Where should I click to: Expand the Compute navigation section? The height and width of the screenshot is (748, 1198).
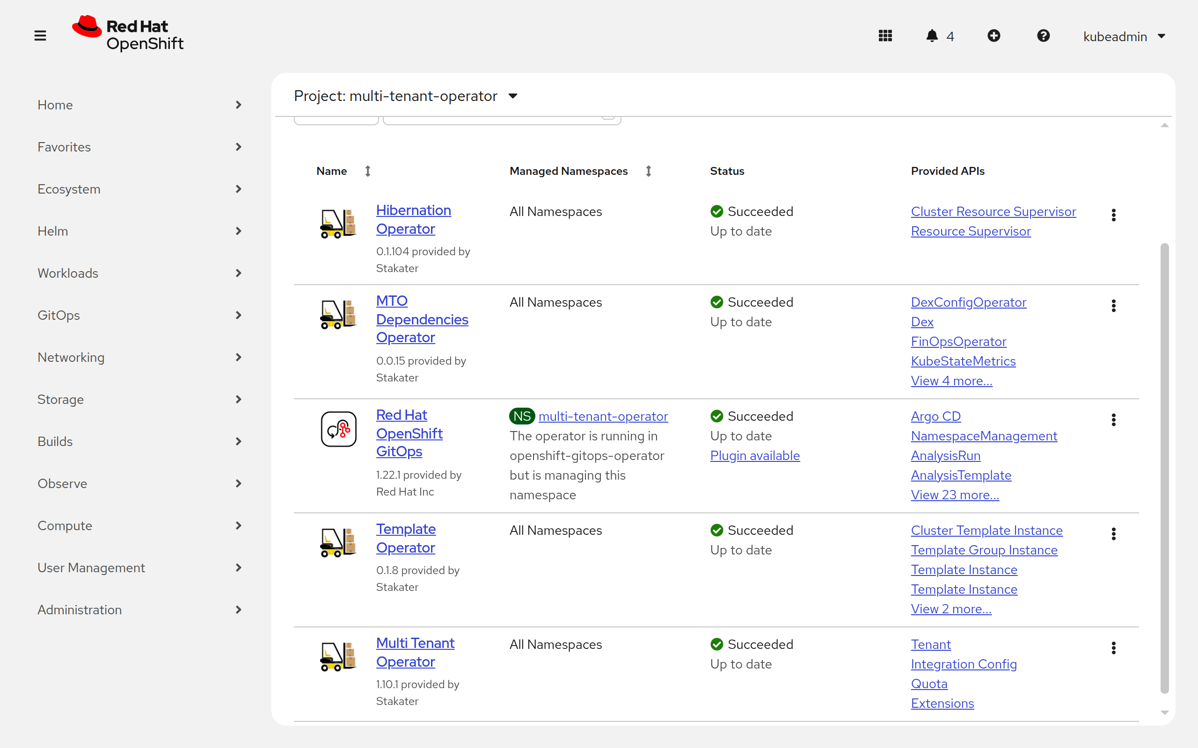point(140,525)
